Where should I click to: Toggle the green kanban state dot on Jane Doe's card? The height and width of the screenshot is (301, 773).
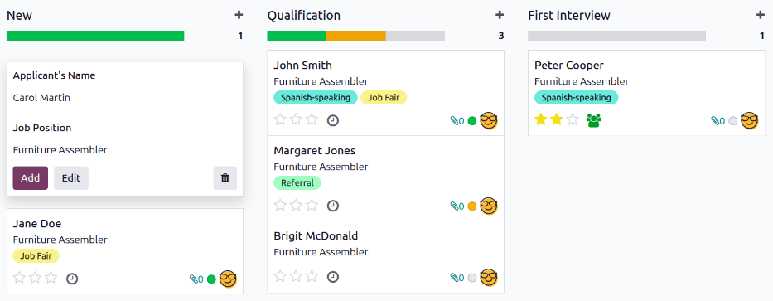click(211, 279)
